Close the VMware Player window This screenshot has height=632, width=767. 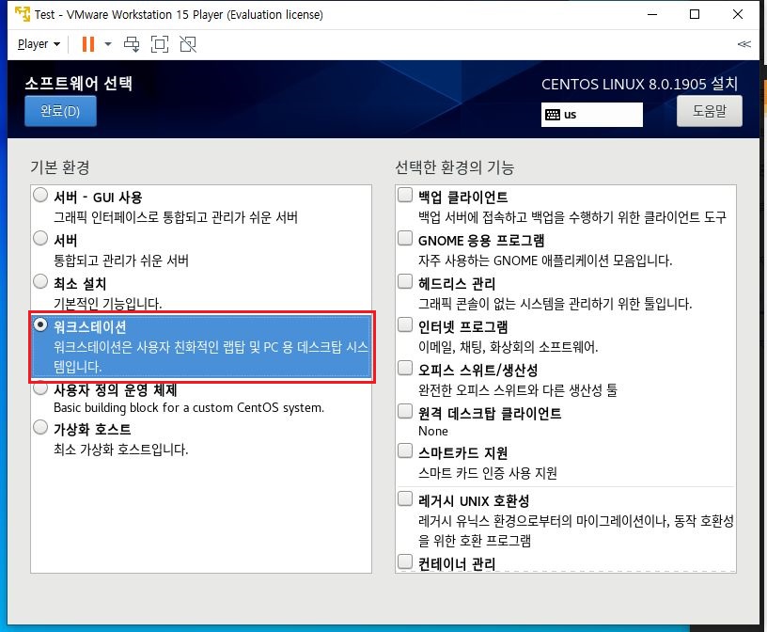(x=738, y=14)
